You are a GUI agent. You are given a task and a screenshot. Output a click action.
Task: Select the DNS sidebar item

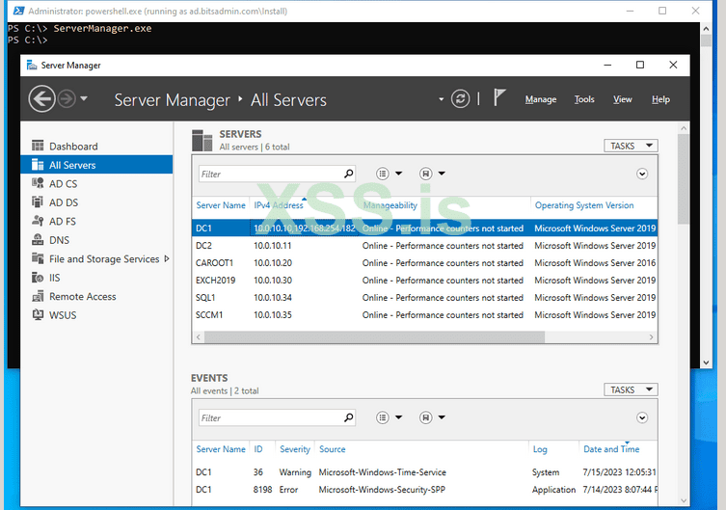pyautogui.click(x=59, y=240)
